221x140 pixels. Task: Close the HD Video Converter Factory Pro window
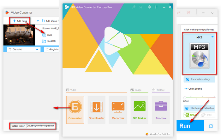pyautogui.click(x=170, y=7)
